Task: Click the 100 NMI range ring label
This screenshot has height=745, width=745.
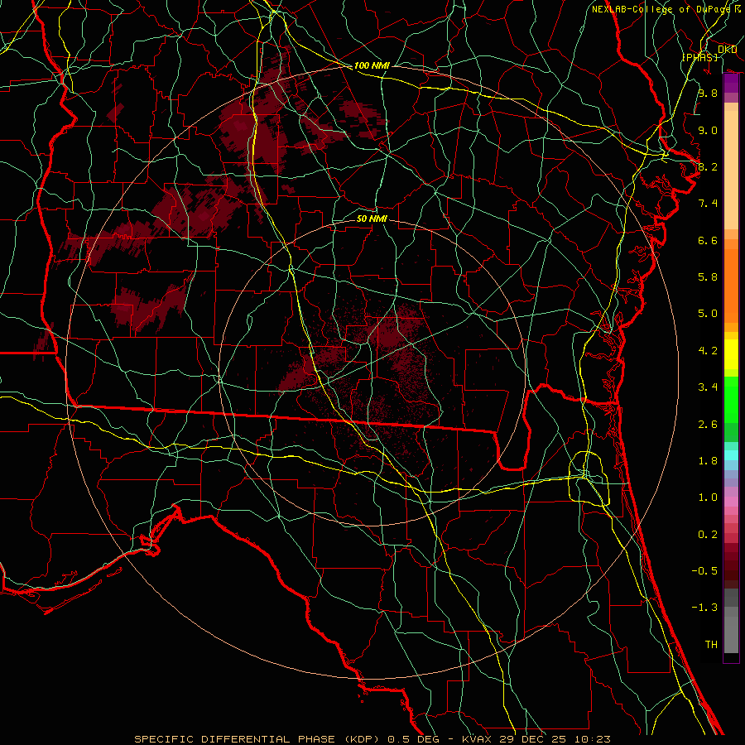Action: point(372,65)
